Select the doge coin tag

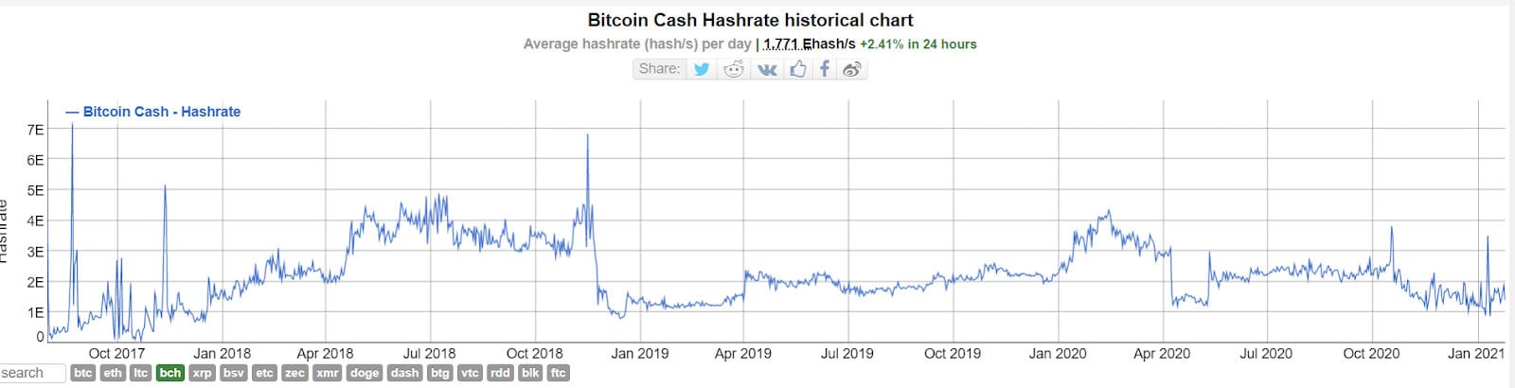point(365,373)
